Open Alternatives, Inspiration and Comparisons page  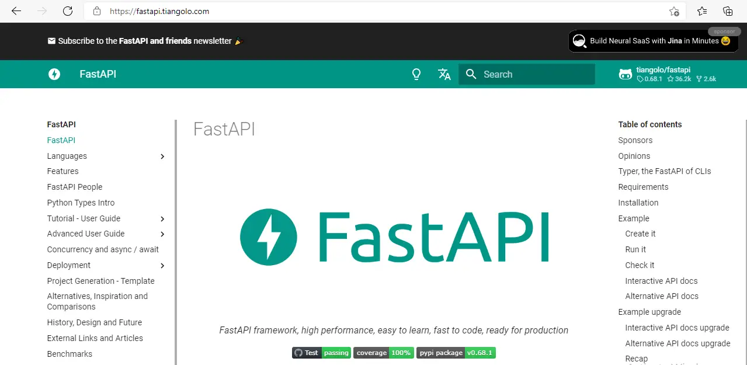click(98, 301)
